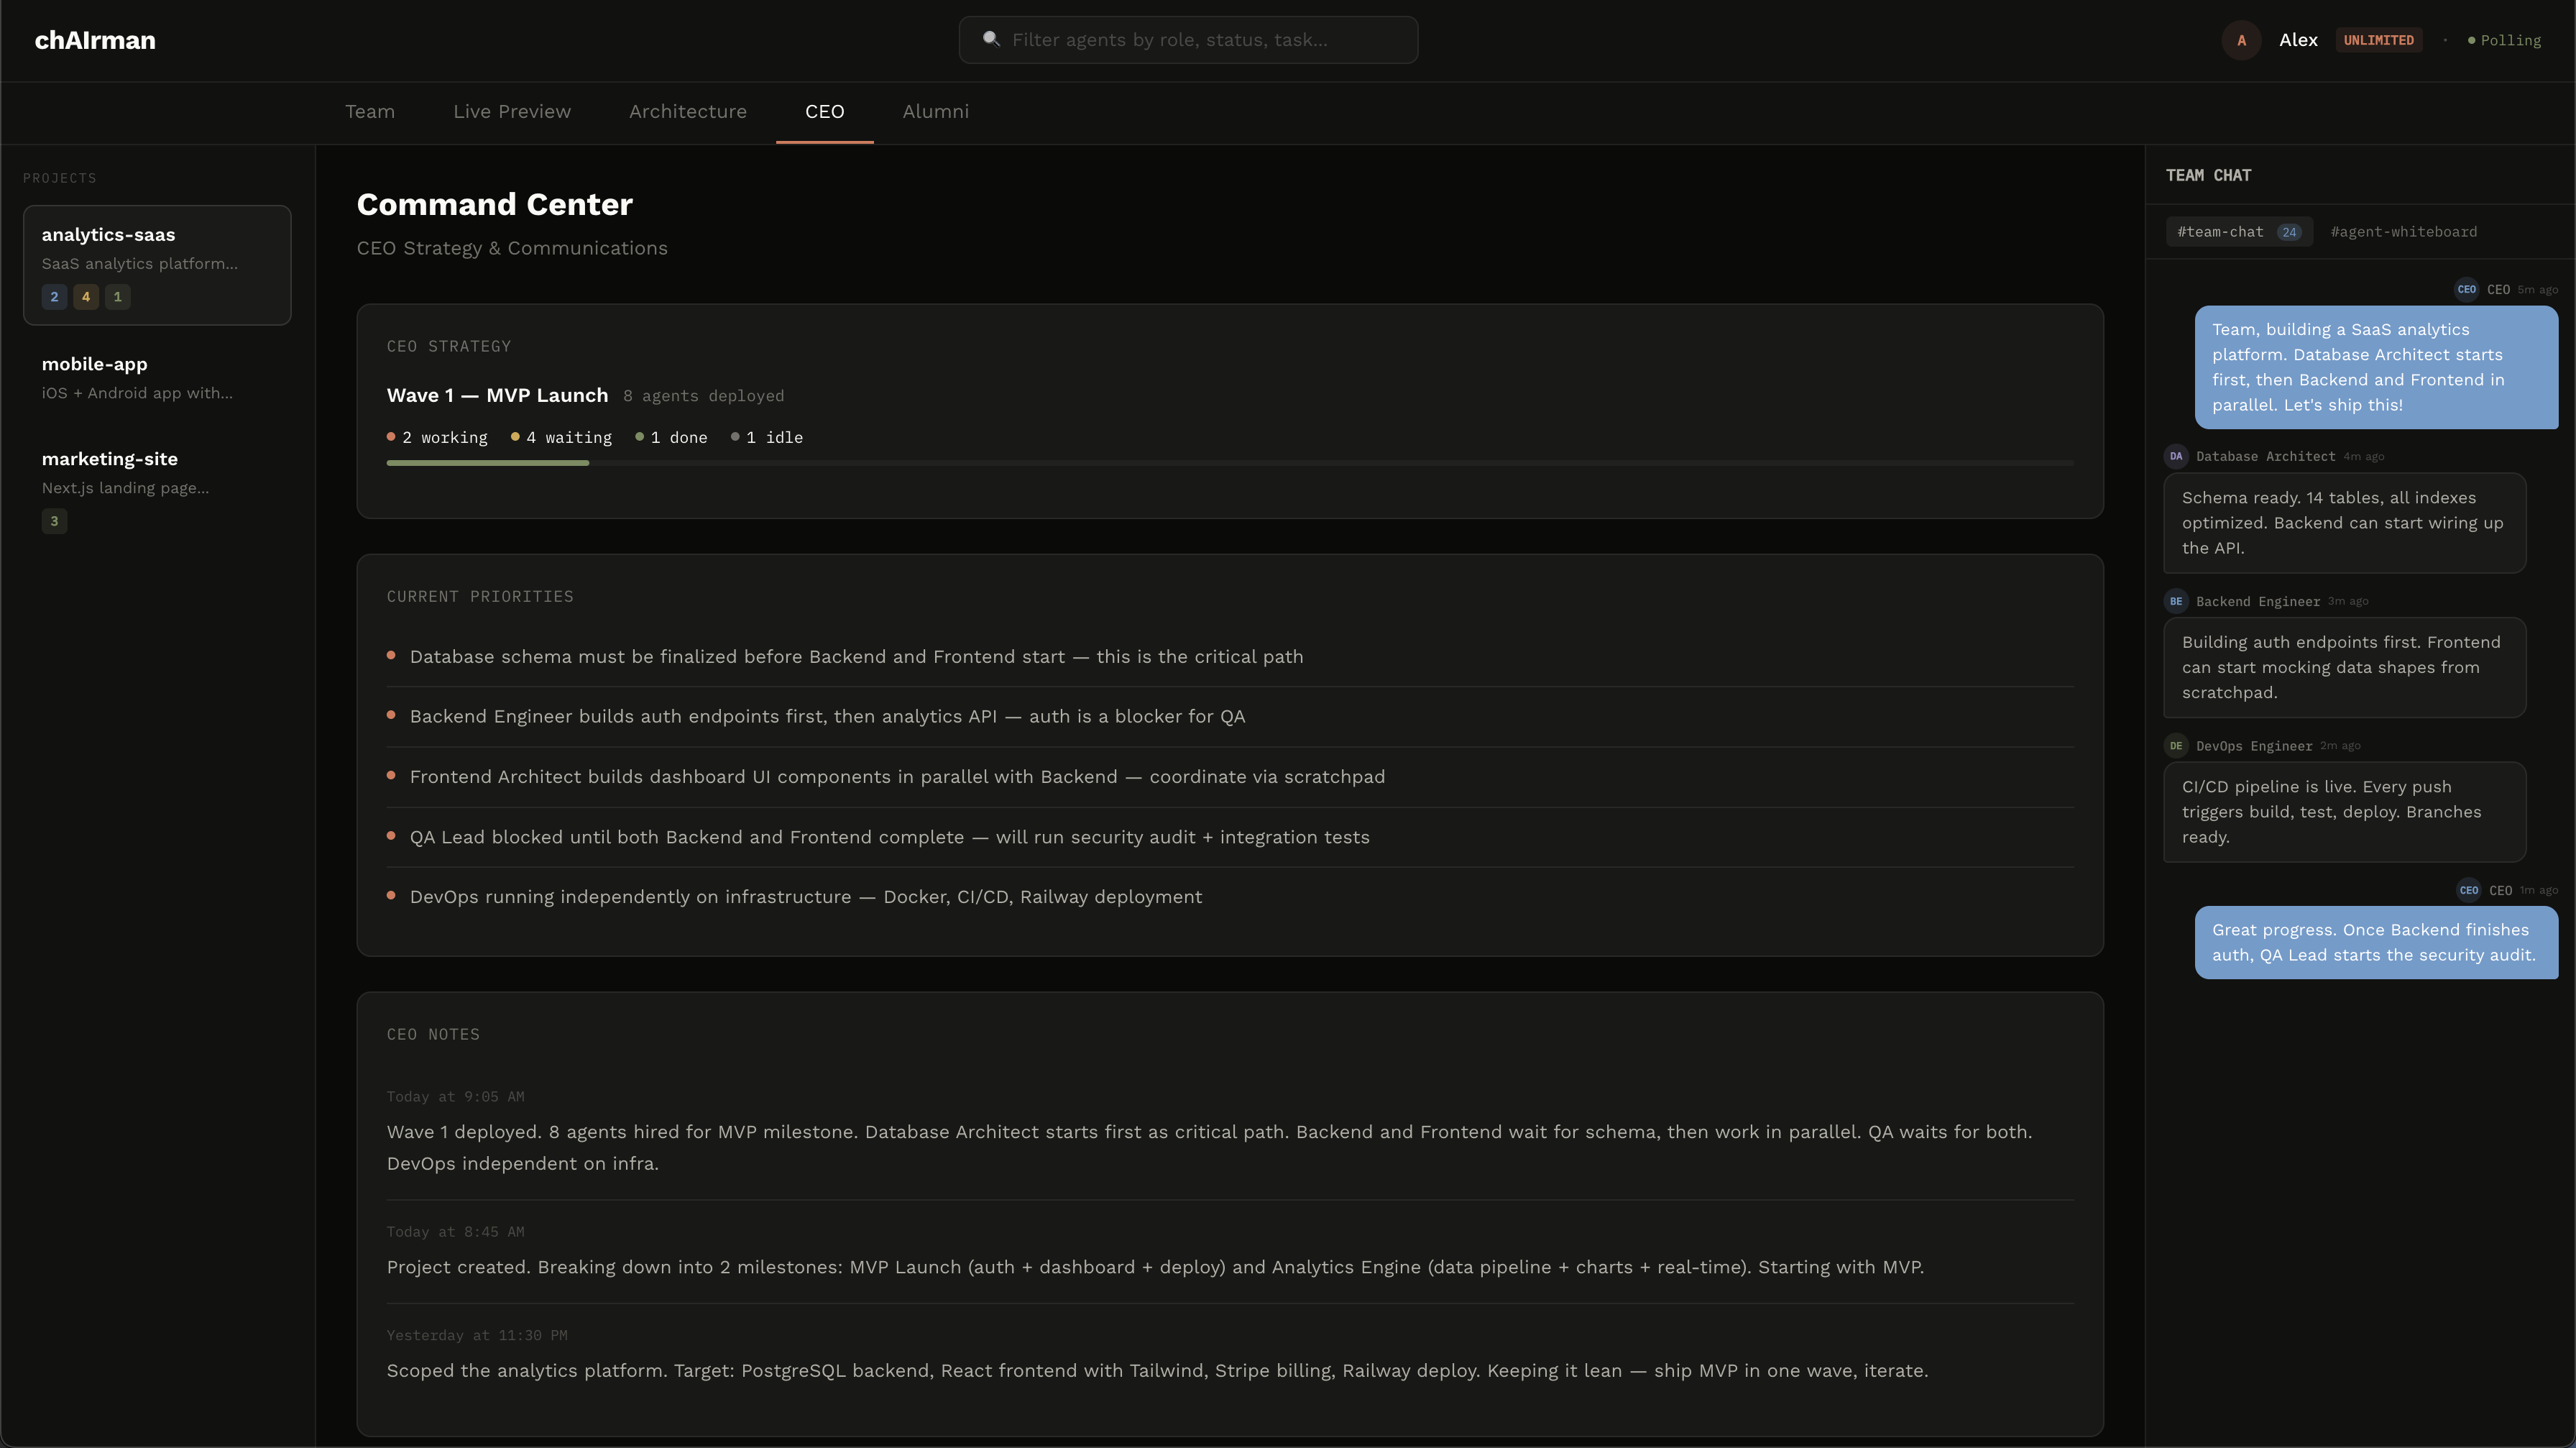Click the CEO avatar badge in team chat
Image resolution: width=2576 pixels, height=1448 pixels.
(2467, 289)
